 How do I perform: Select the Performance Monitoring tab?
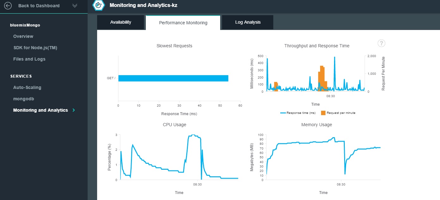point(183,23)
